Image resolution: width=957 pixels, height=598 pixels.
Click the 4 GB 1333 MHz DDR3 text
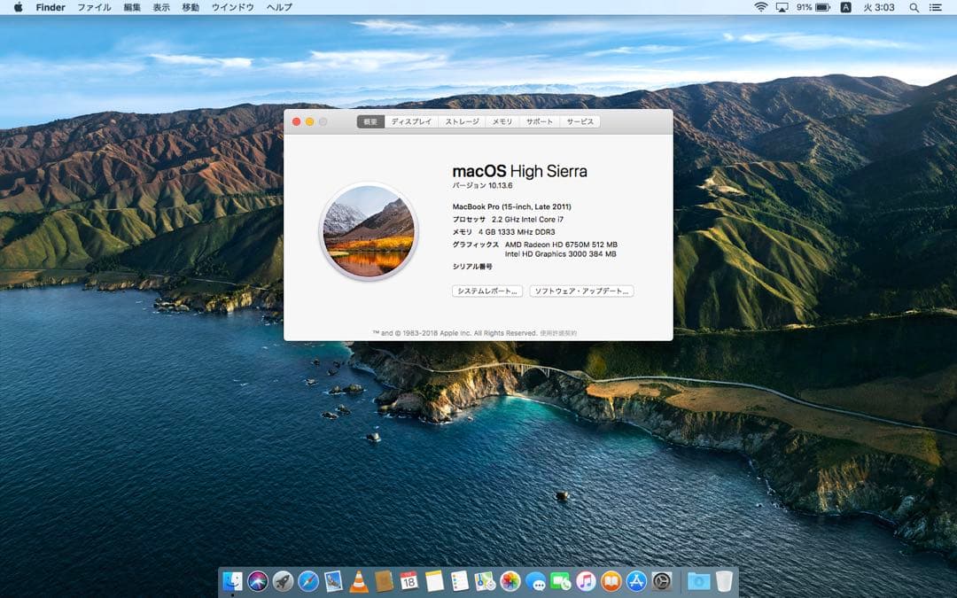517,232
